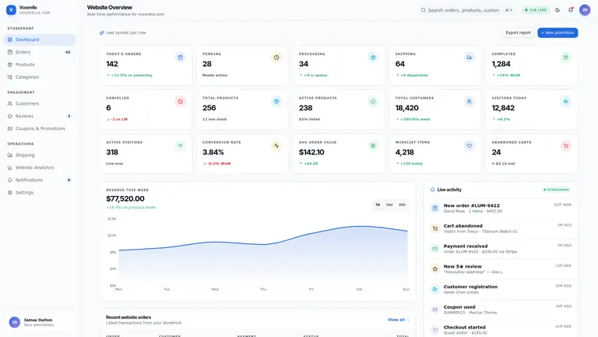This screenshot has width=598, height=337.
Task: Click the Total Products box icon
Action: 276,102
